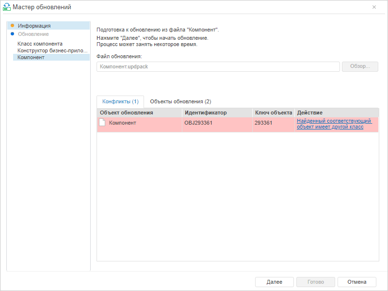Switch to the Конфликты (1) tab
This screenshot has height=291, width=388.
(120, 101)
